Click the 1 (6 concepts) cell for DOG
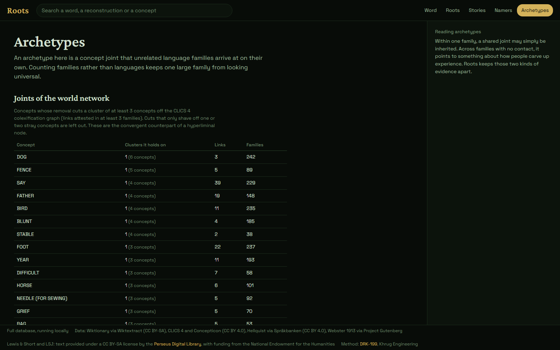 140,157
